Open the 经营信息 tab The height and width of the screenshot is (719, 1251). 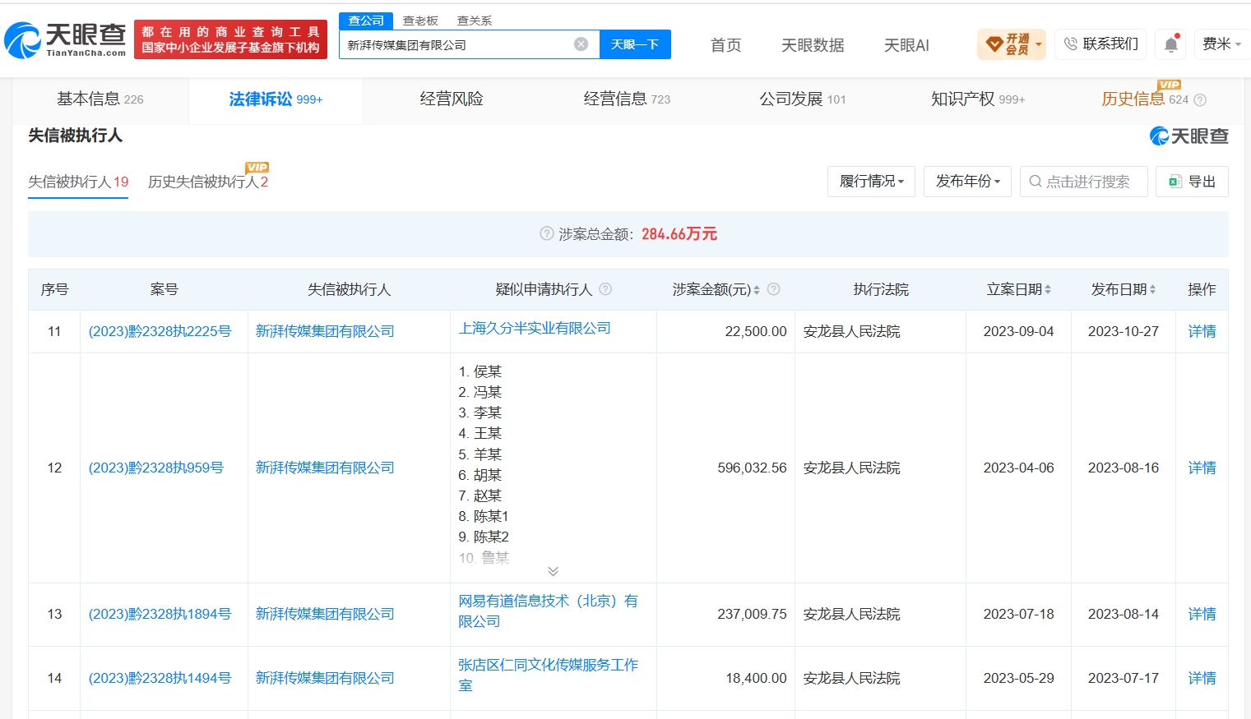click(627, 99)
